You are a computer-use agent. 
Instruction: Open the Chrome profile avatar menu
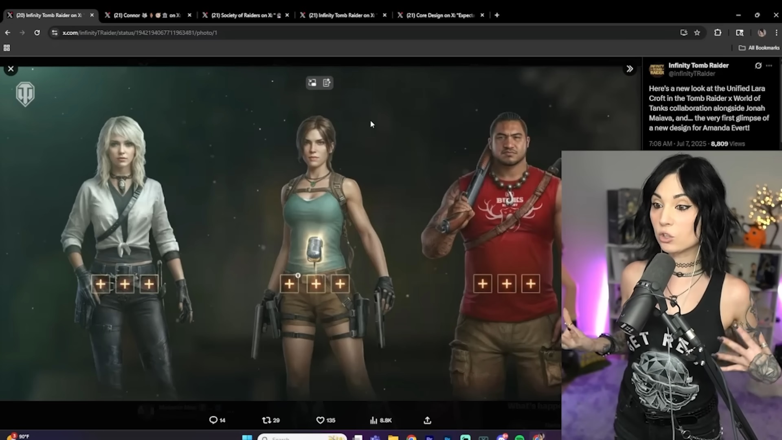point(762,33)
